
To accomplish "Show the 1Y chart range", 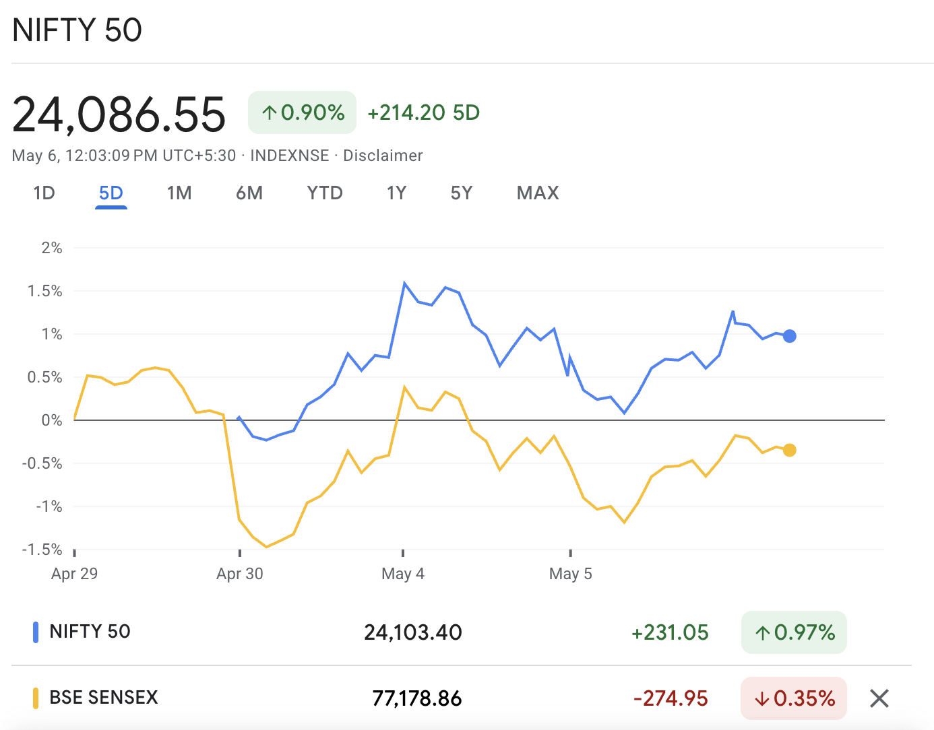I will 396,193.
